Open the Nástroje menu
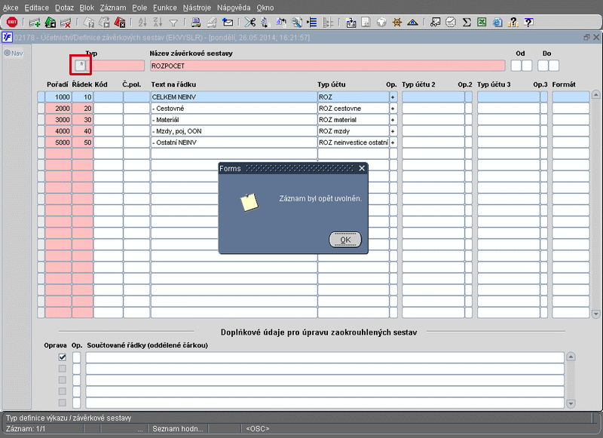 tap(198, 6)
